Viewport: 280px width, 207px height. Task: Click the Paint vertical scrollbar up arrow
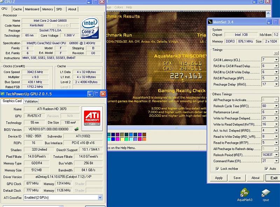point(268,13)
